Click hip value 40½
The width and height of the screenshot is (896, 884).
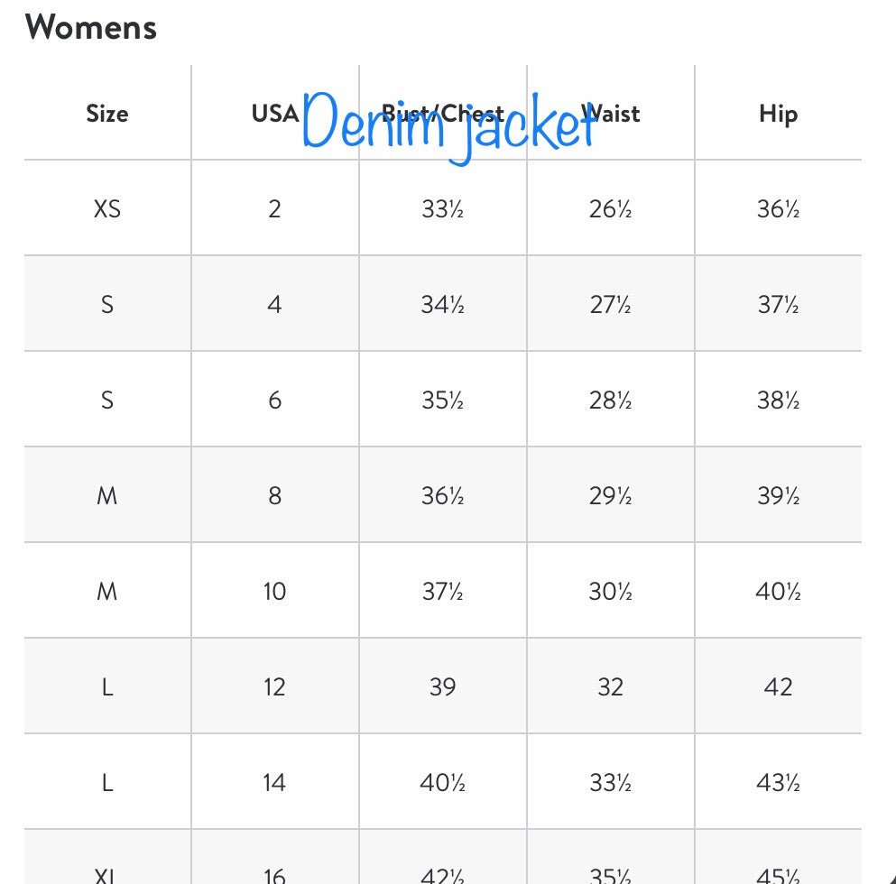pos(778,592)
